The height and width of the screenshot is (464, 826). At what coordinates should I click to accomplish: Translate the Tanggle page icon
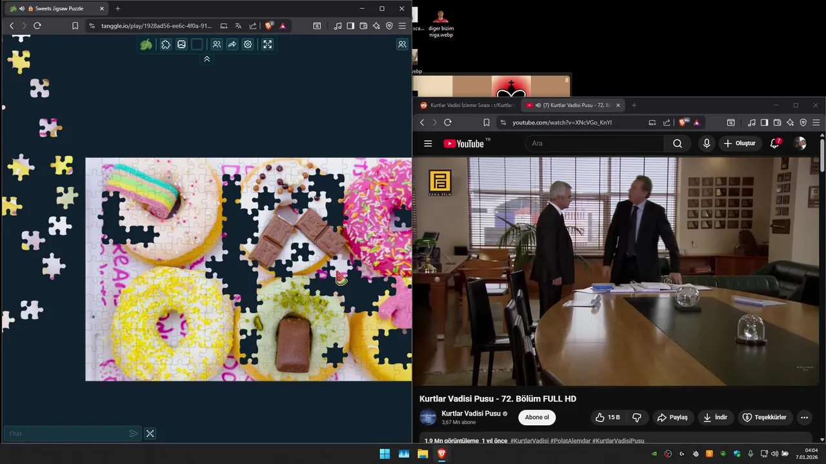[x=238, y=26]
